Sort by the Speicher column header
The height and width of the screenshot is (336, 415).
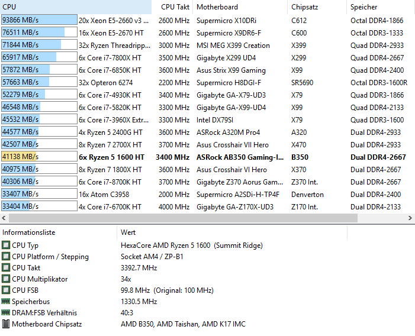tap(381, 7)
